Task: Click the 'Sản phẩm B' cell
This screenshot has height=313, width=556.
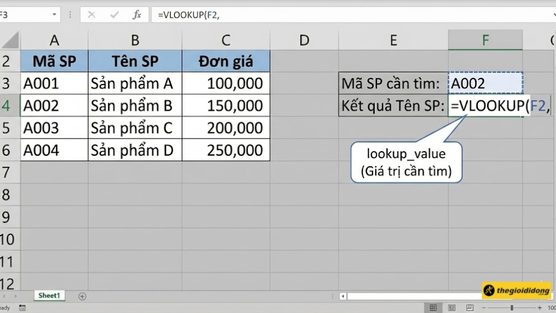Action: coord(135,106)
